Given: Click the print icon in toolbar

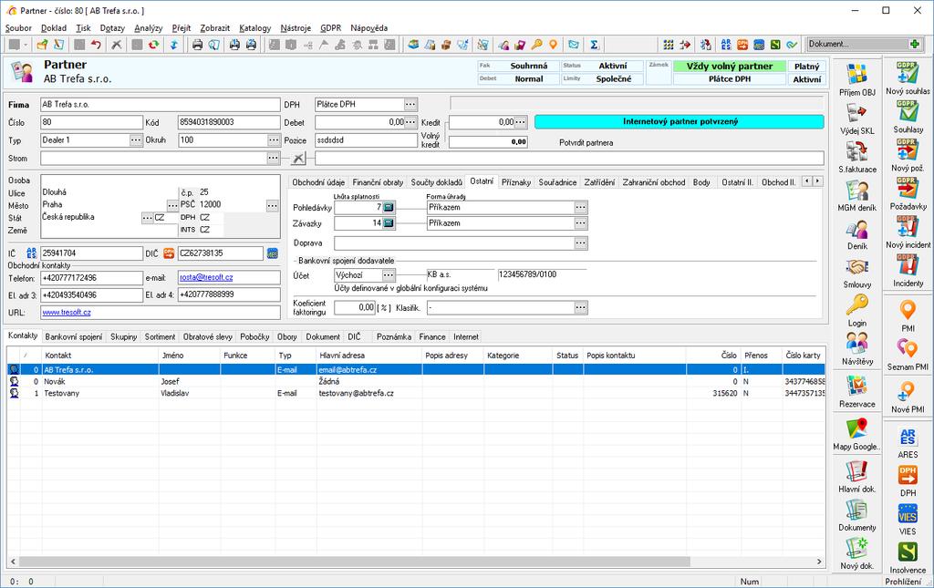Looking at the screenshot, I should click(197, 45).
